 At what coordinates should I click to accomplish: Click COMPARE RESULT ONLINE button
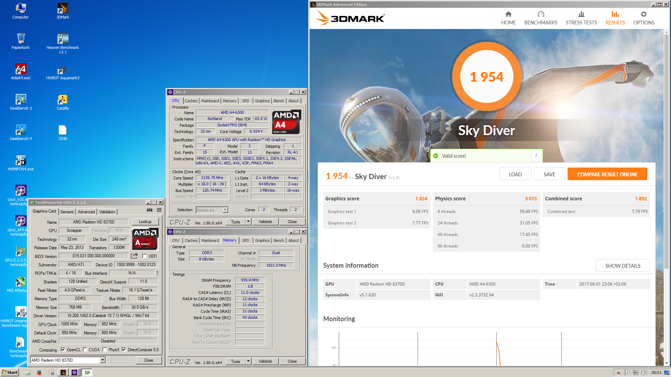(607, 174)
